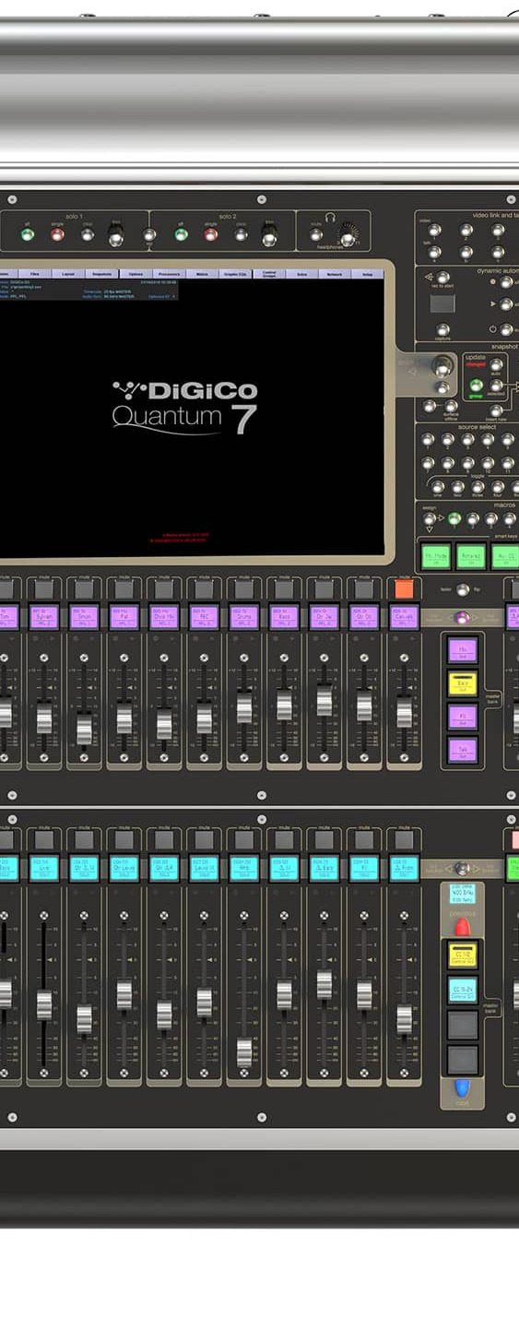
Task: Click the 'Simon' channel fader handle
Action: pyautogui.click(x=84, y=729)
